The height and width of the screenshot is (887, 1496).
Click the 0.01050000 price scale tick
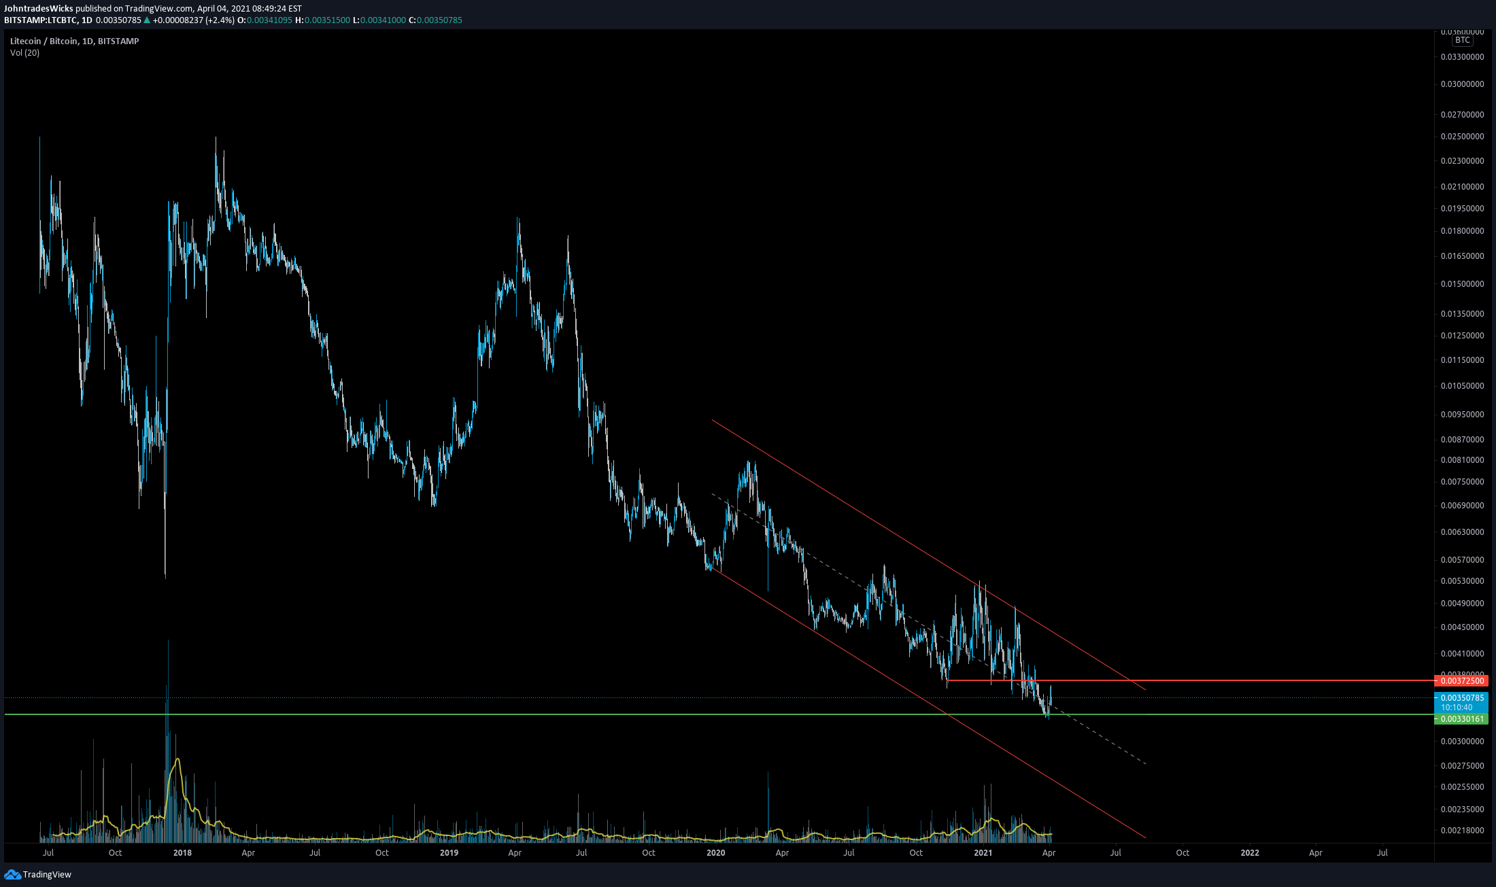tap(1462, 386)
